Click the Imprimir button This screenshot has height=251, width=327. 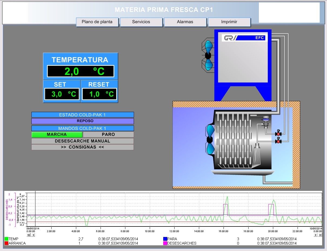229,22
